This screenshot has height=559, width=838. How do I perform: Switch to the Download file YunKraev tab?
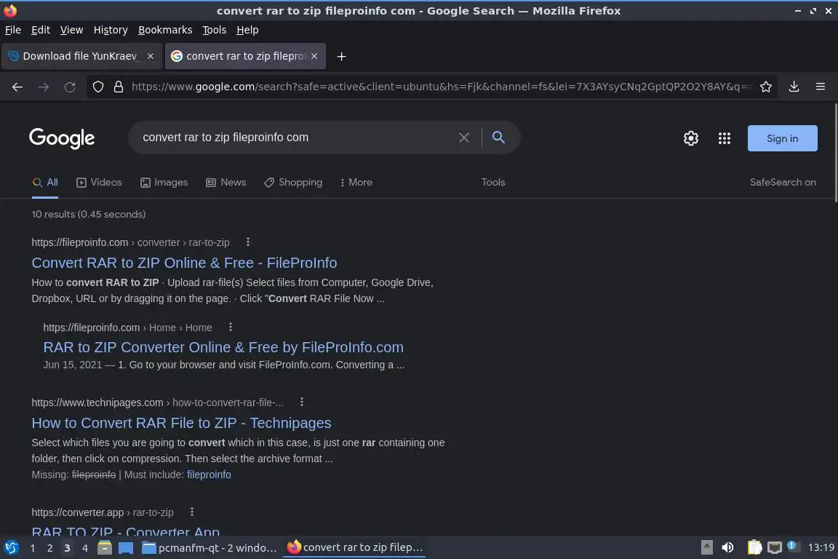point(81,56)
